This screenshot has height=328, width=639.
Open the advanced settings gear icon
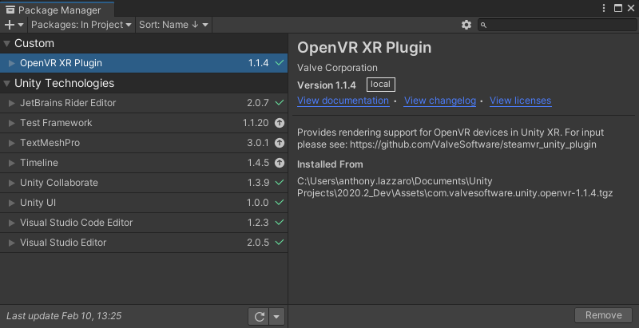pyautogui.click(x=466, y=25)
